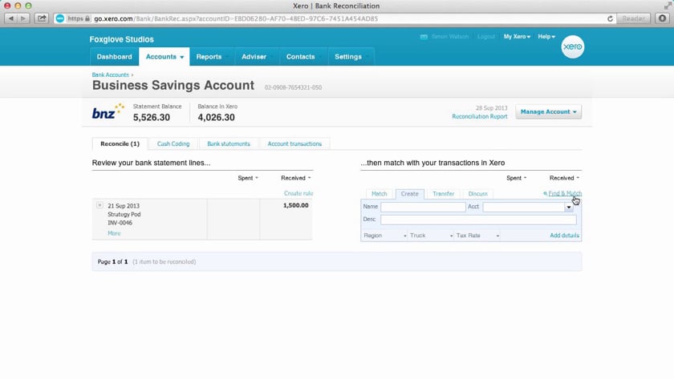674x379 pixels.
Task: Select the Transfer tab
Action: [443, 194]
